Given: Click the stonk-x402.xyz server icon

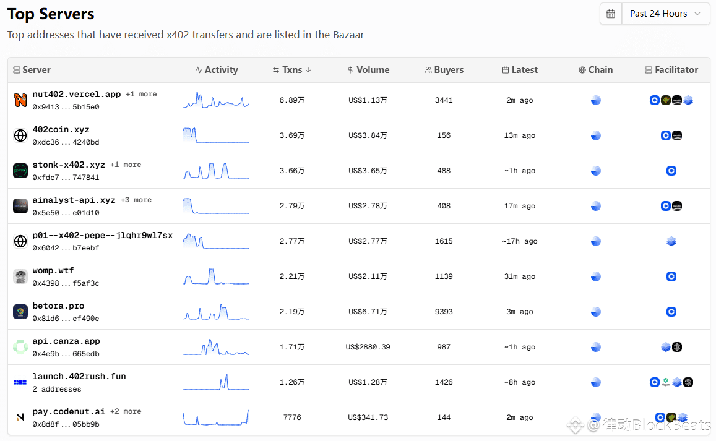Looking at the screenshot, I should coord(20,171).
